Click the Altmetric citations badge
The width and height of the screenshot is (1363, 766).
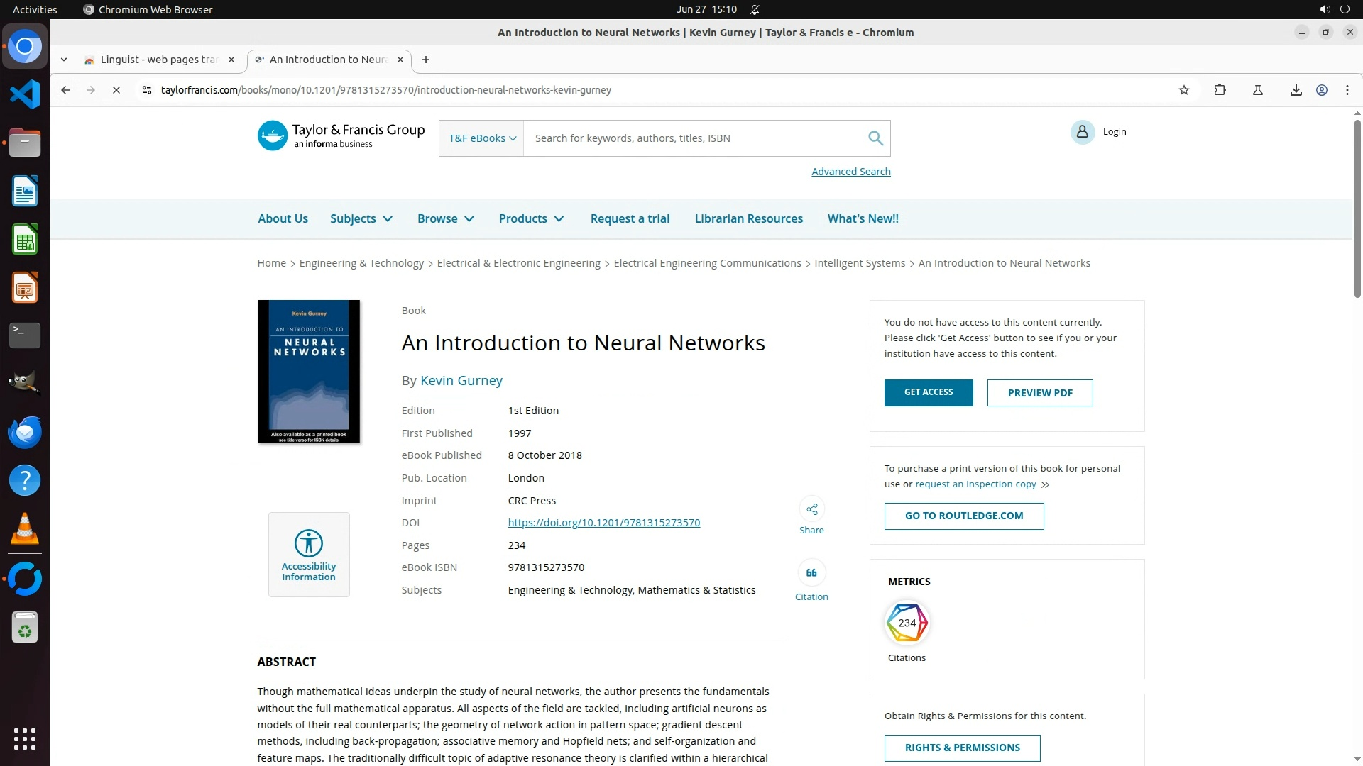click(907, 623)
